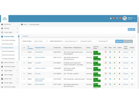Click the Employee ID input field
Viewport: 139px width, 104px height.
(x=106, y=41)
